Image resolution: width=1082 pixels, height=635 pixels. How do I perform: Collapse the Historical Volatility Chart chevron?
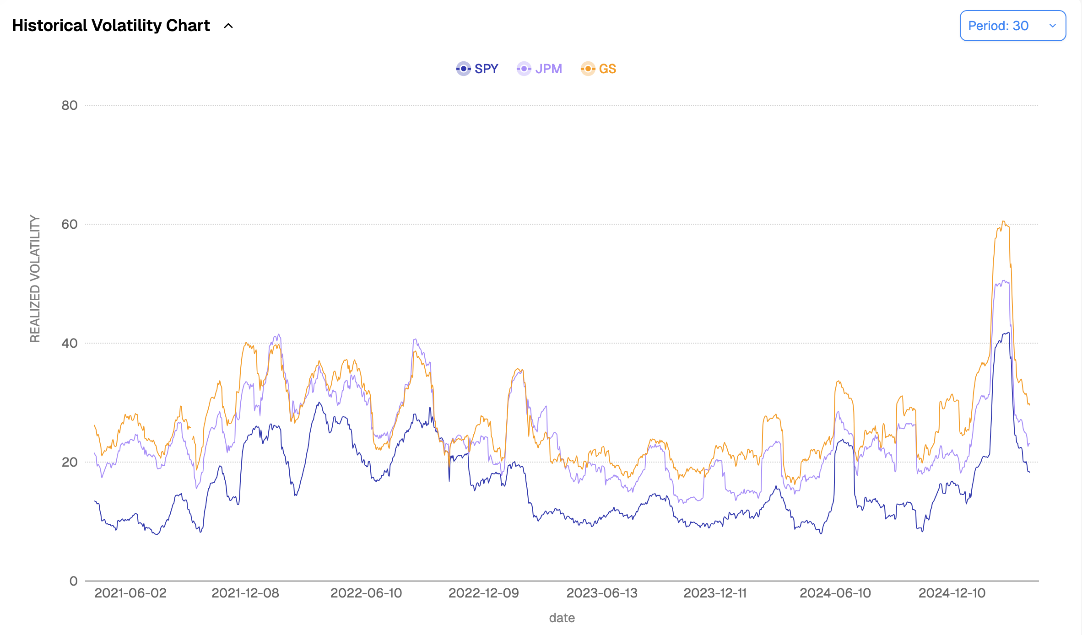pos(228,26)
